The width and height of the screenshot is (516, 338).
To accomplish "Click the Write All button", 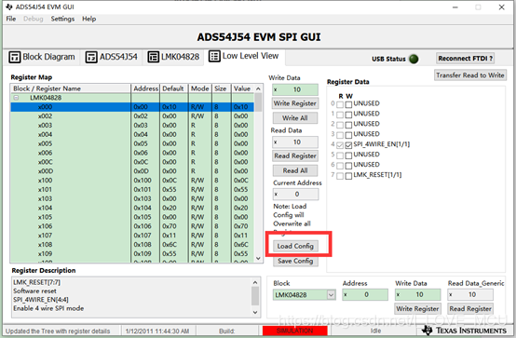I will click(x=295, y=118).
